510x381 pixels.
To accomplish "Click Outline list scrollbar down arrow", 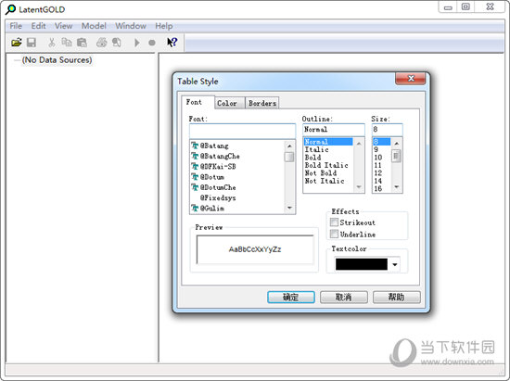I will (359, 186).
